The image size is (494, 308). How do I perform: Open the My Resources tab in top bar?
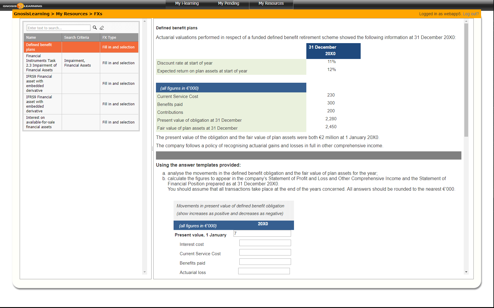[271, 4]
